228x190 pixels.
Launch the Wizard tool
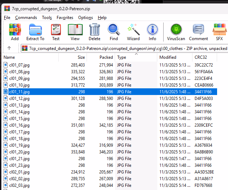point(133,32)
